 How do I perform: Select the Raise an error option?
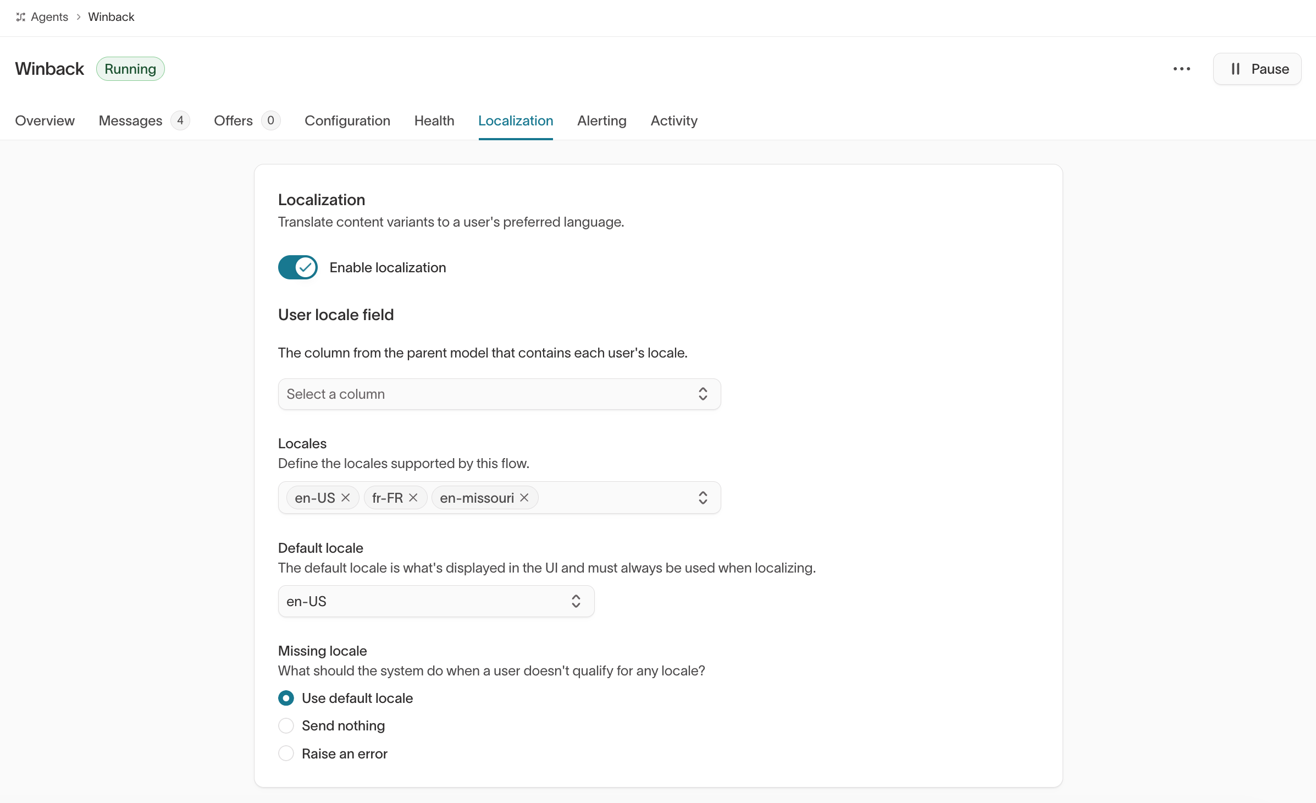pos(286,753)
